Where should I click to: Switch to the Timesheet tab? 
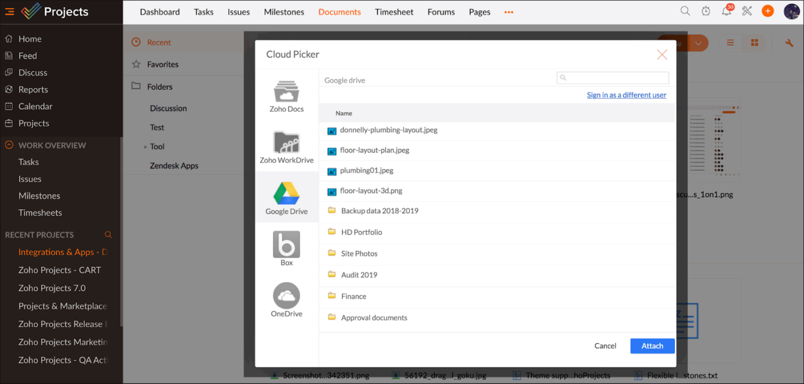pos(394,11)
